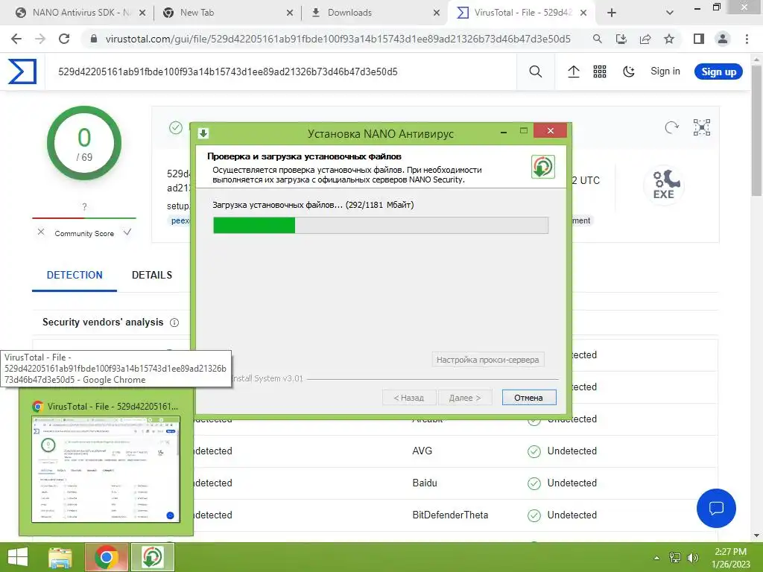Click reanalyze file refresh icon
This screenshot has width=763, height=572.
point(671,127)
